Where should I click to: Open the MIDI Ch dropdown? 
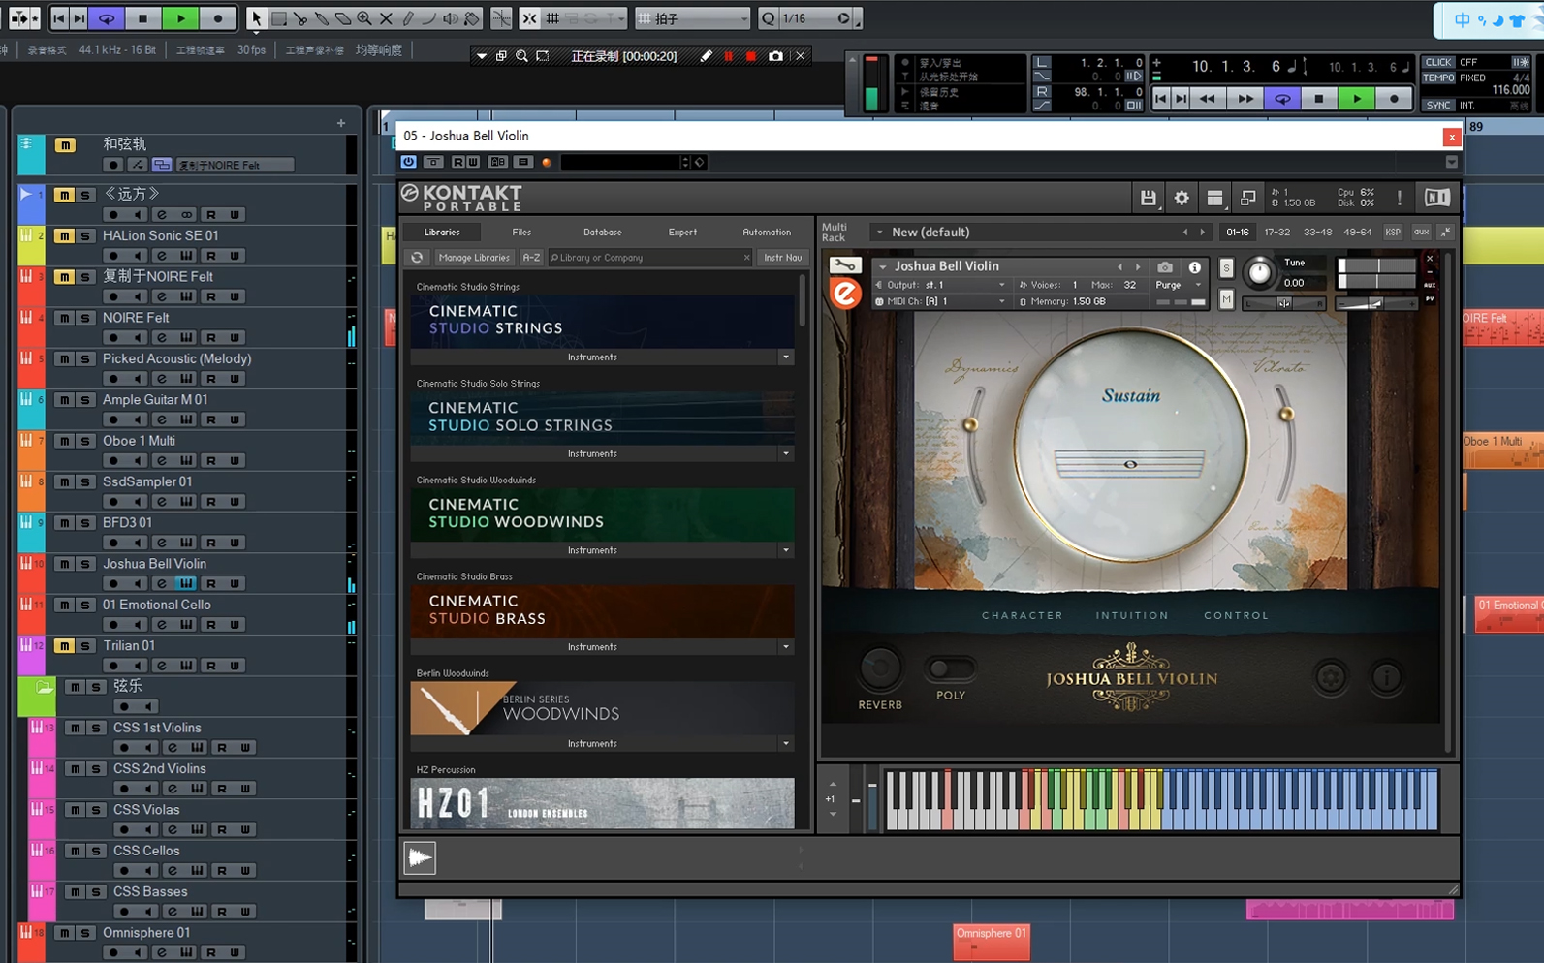click(x=941, y=301)
